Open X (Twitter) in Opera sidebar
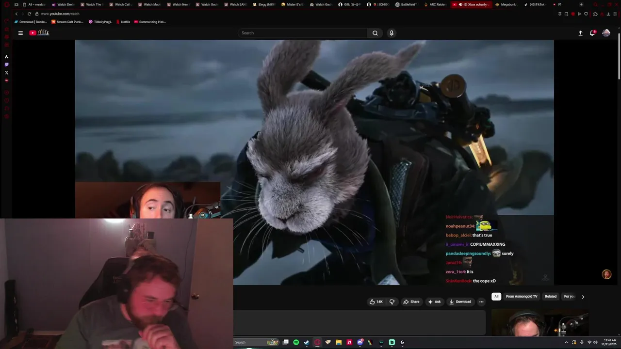 click(x=6, y=73)
